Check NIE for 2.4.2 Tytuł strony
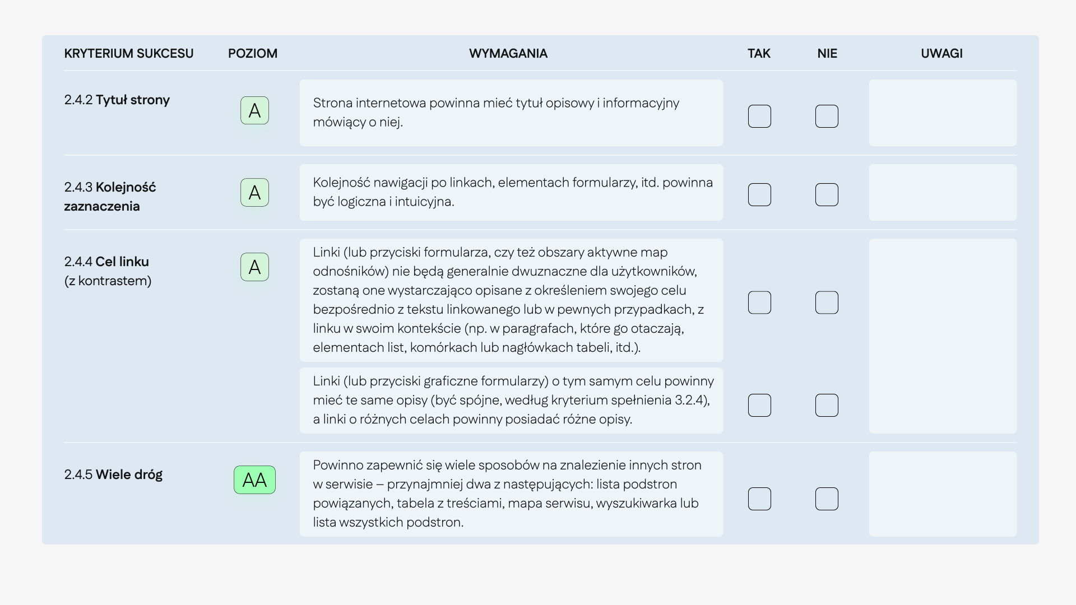 (x=827, y=117)
